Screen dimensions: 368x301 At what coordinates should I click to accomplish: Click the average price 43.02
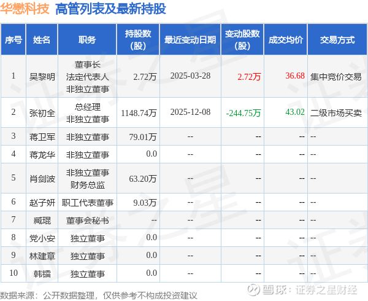[x=295, y=112]
